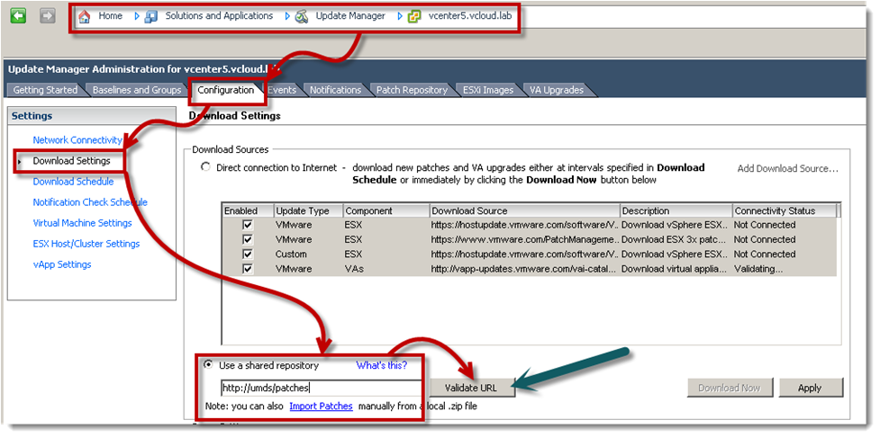Switch to the Patch Repository tab

pos(412,90)
